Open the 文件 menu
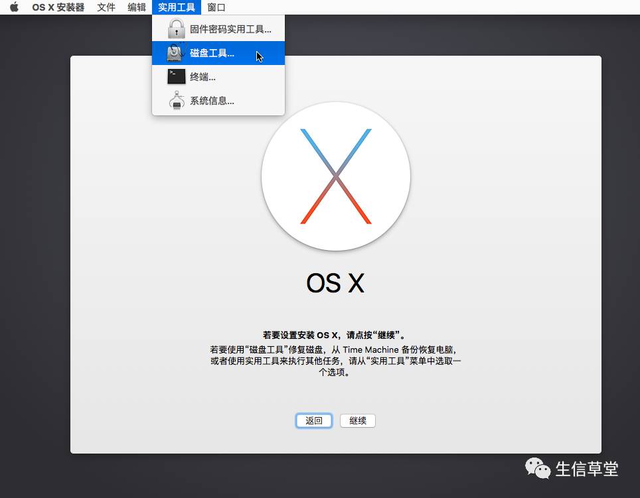 [x=106, y=7]
